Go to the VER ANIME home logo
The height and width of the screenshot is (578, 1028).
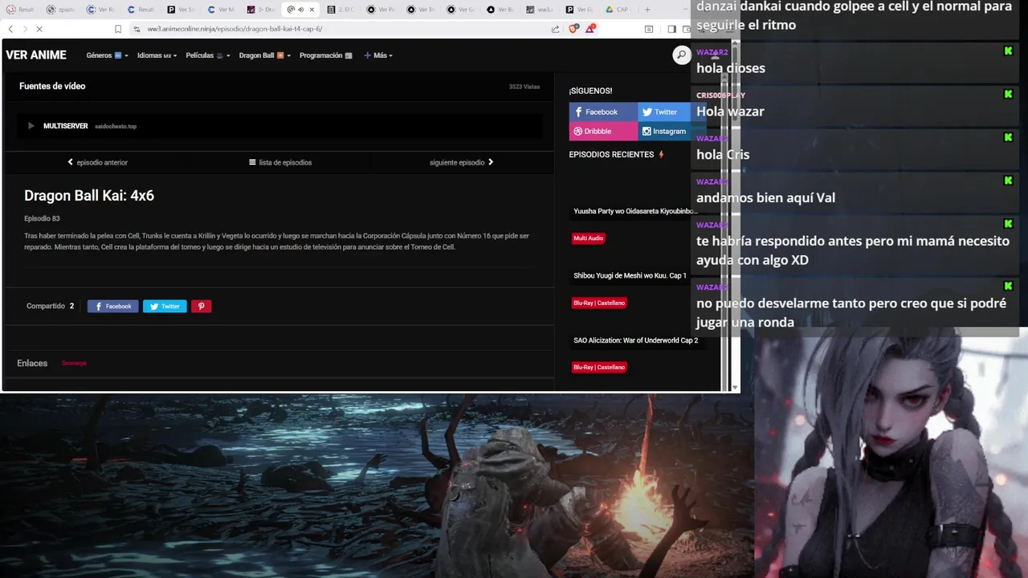pyautogui.click(x=36, y=55)
